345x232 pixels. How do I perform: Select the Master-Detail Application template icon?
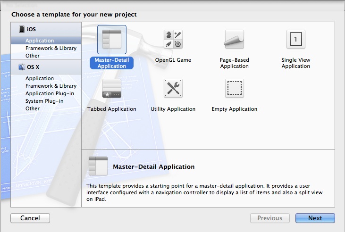click(111, 40)
